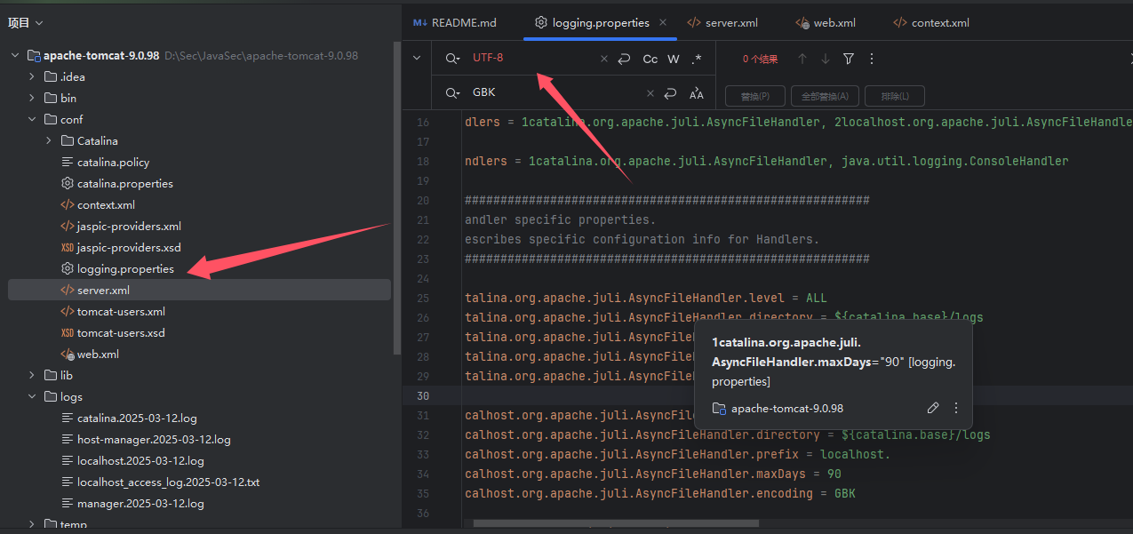Expand the bin folder

click(32, 98)
